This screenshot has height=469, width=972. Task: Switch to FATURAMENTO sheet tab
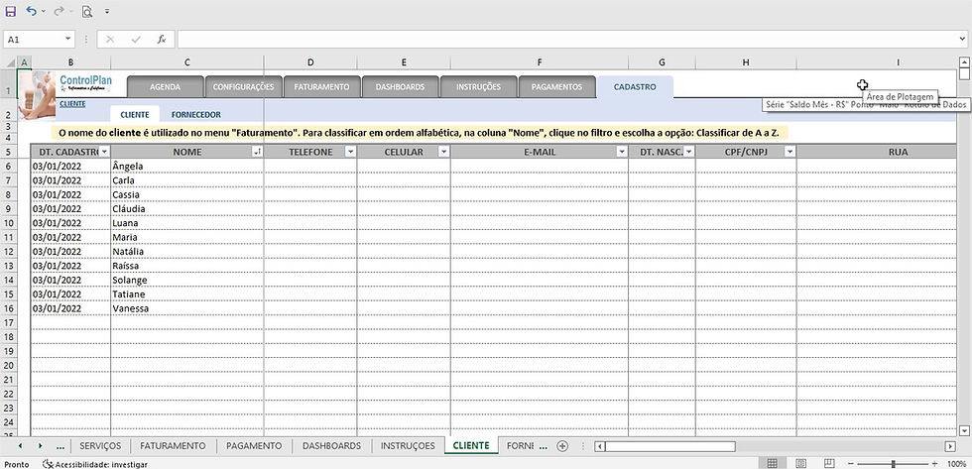pos(173,446)
